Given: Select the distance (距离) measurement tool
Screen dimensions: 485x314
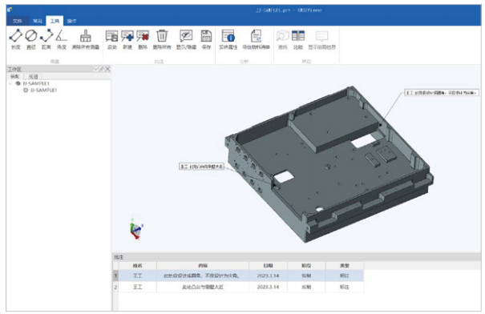Looking at the screenshot, I should 46,39.
